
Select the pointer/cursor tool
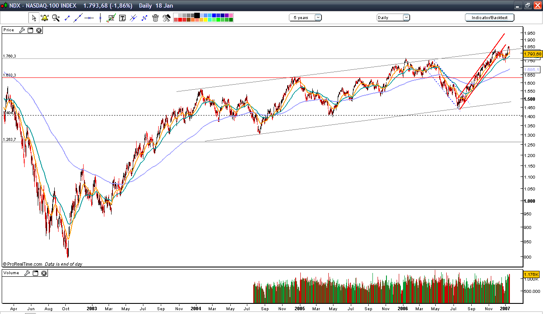pyautogui.click(x=33, y=18)
